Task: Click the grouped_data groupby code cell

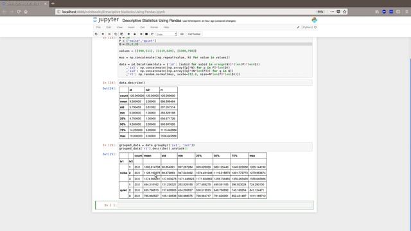Action: click(215, 147)
